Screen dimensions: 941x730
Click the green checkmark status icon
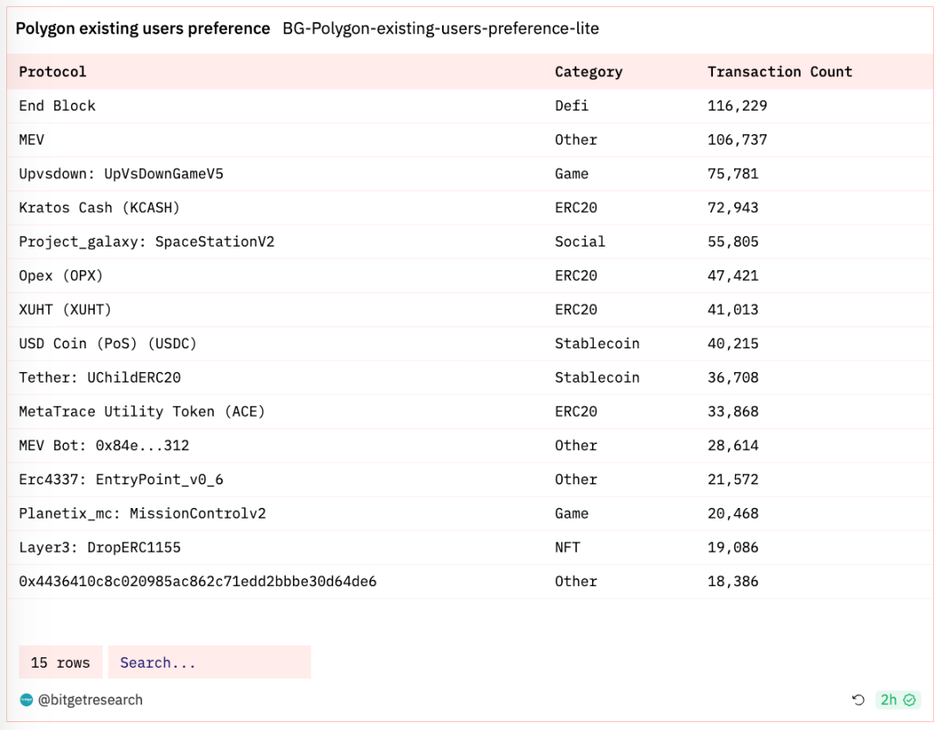click(909, 700)
